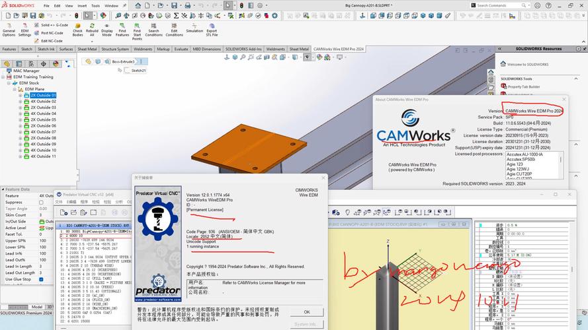Toggle Display Mode in the ribbon
This screenshot has height=330, width=588.
107,30
